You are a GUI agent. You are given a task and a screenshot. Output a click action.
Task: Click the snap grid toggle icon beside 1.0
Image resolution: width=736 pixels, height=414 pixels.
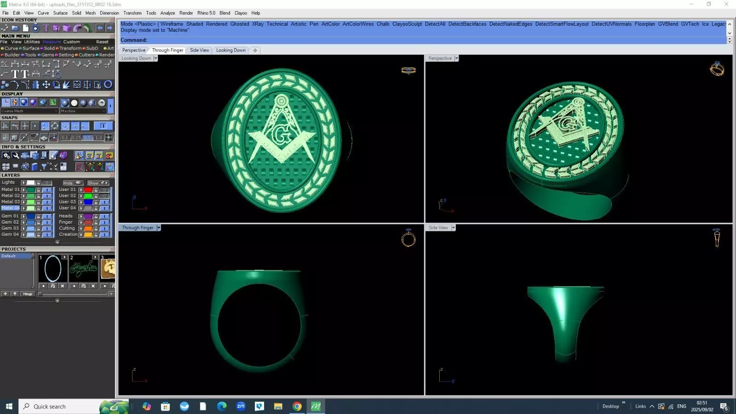point(109,138)
